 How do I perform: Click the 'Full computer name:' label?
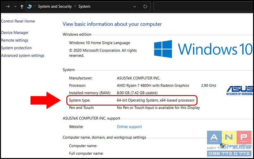86,153
